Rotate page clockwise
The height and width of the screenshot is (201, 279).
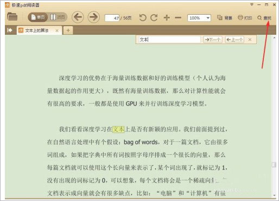coord(154,17)
